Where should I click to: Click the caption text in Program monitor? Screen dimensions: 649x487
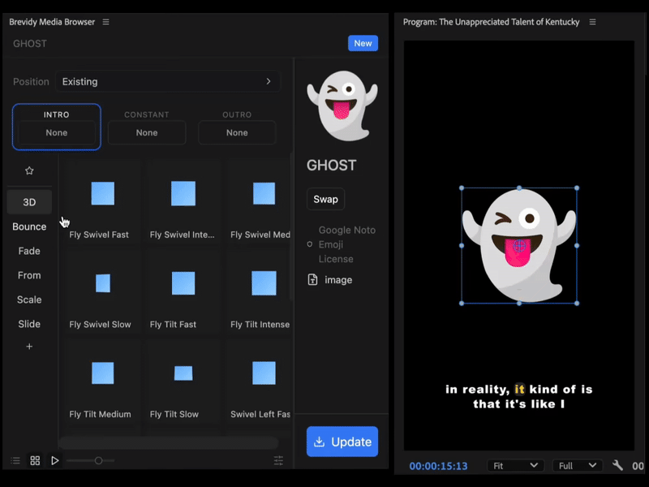pyautogui.click(x=519, y=397)
